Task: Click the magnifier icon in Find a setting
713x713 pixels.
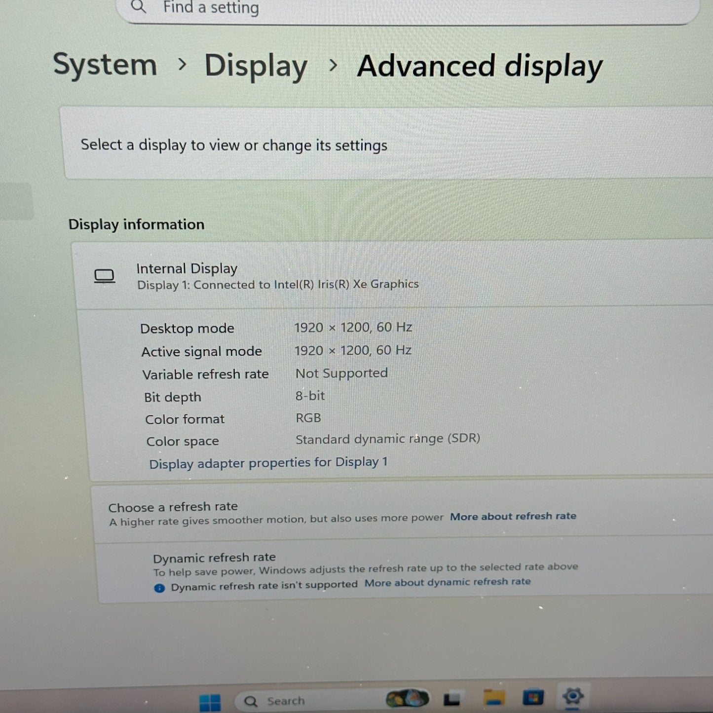Action: (x=139, y=7)
